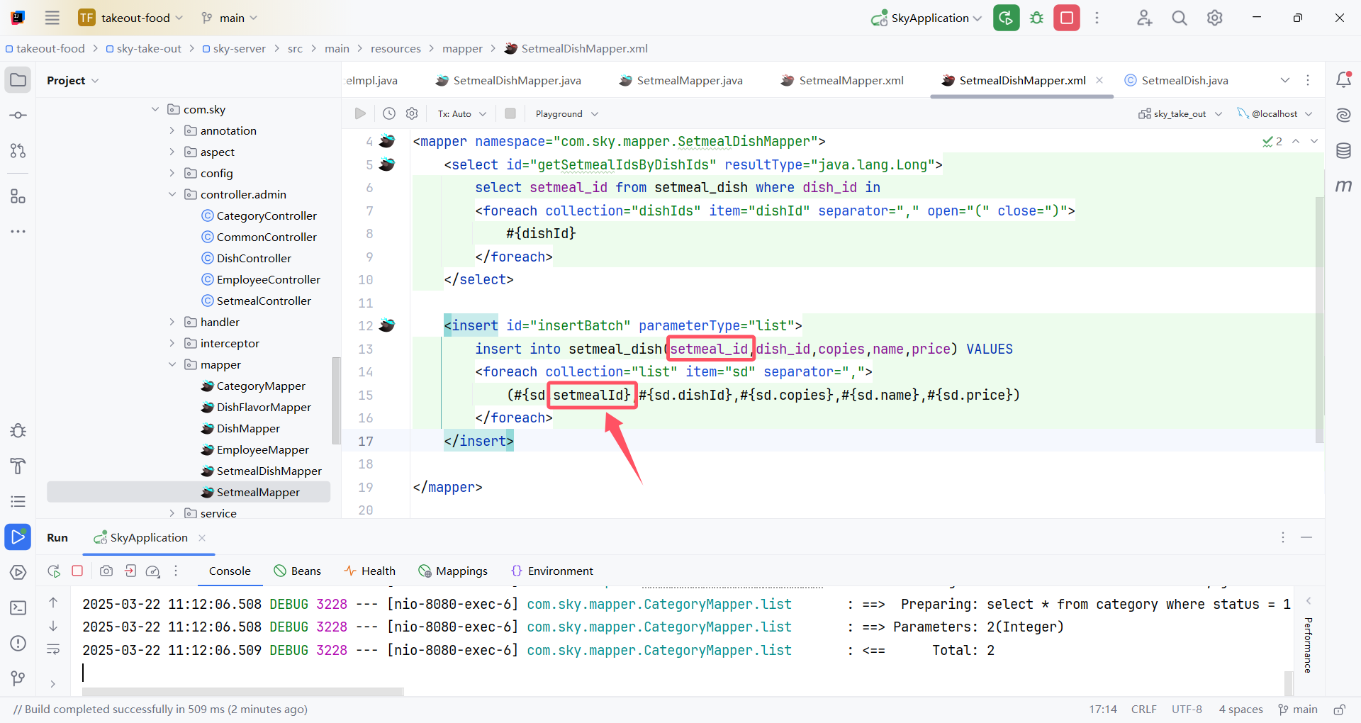Open @localhost data source dropdown
The width and height of the screenshot is (1361, 723).
coord(1275,113)
